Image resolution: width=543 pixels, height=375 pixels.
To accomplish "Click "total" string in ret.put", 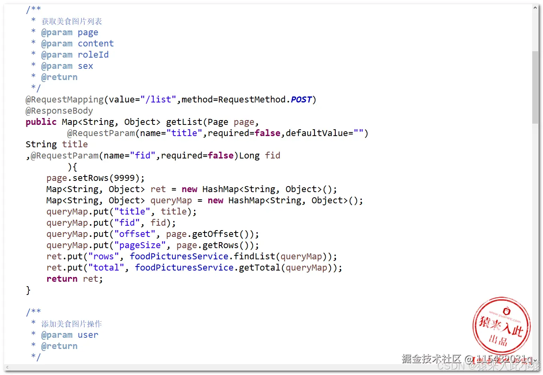I will coord(106,268).
